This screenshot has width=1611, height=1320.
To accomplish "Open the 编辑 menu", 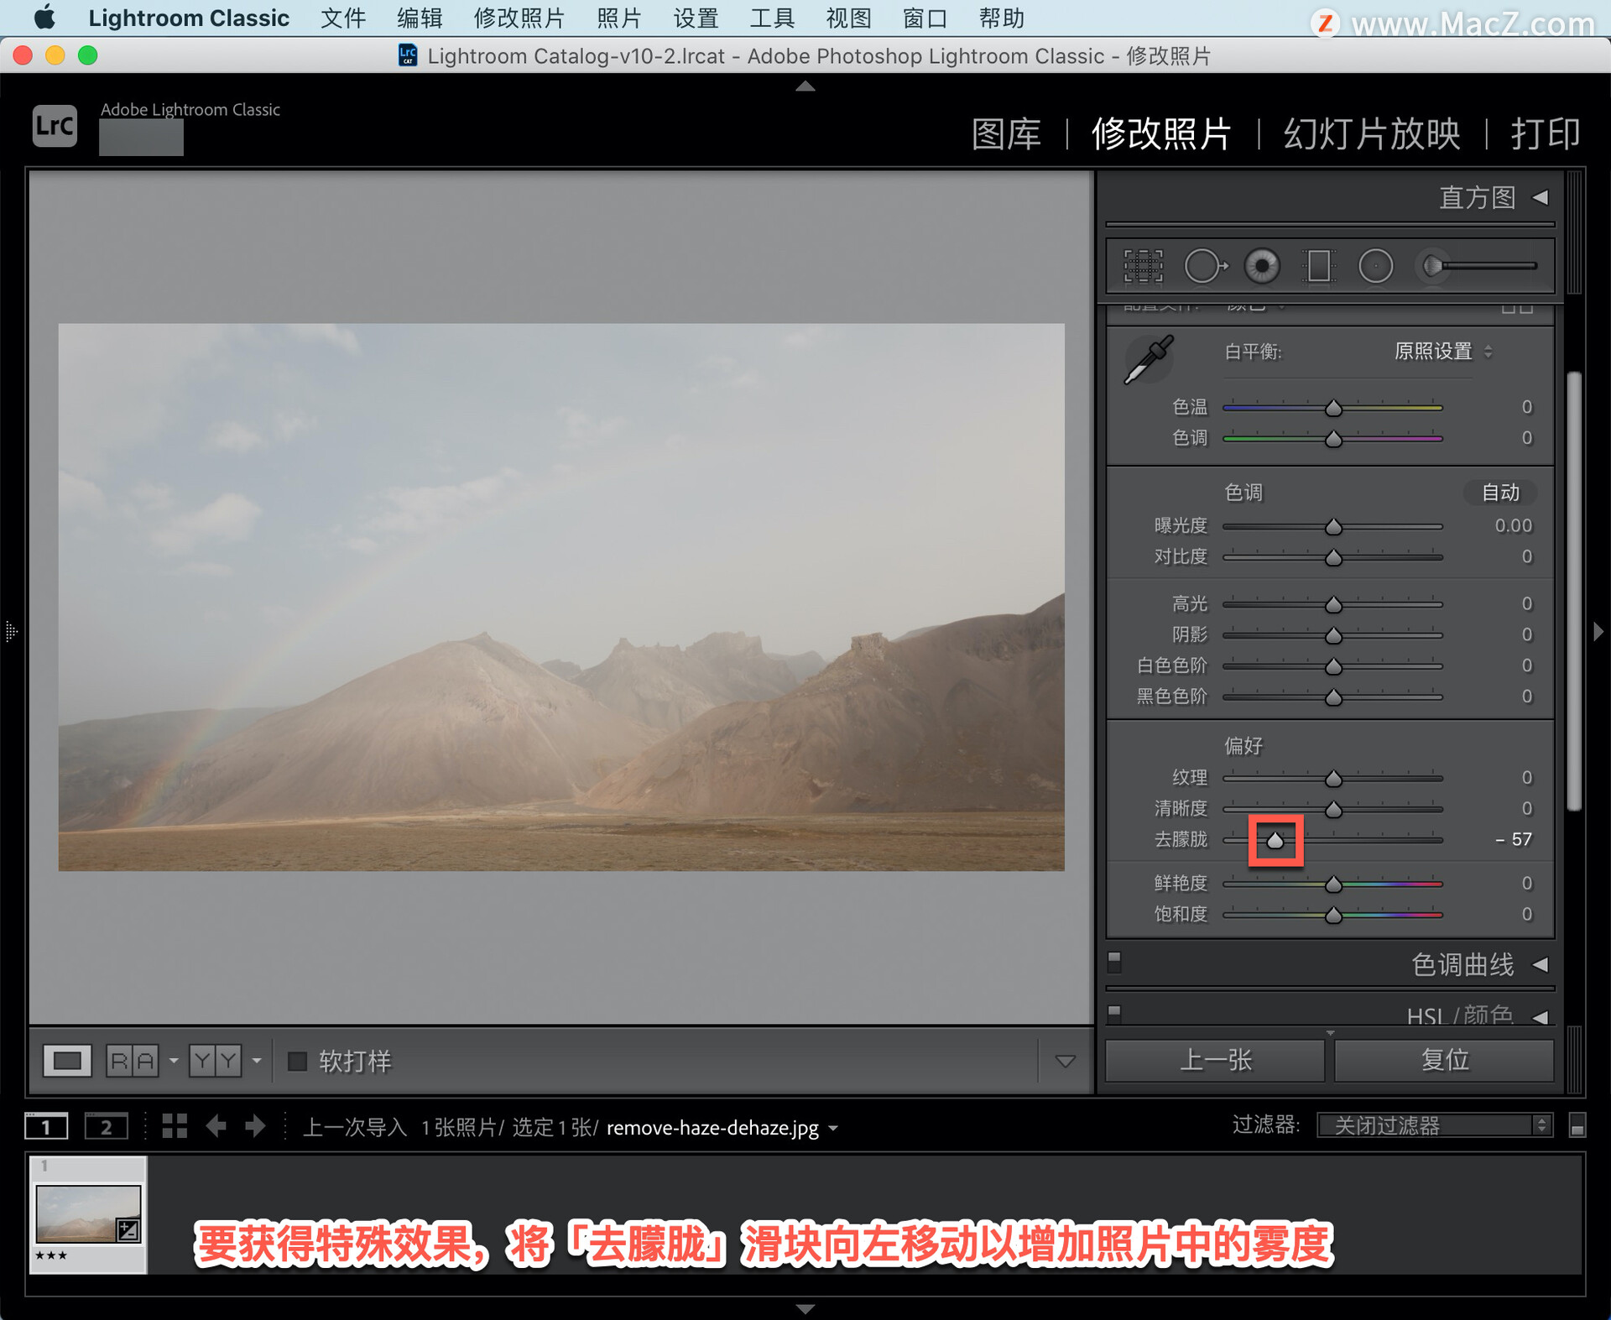I will pyautogui.click(x=420, y=18).
